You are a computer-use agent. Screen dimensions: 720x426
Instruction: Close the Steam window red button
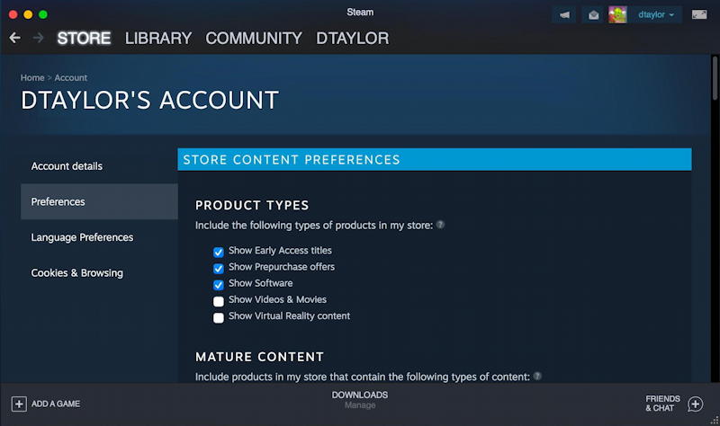pos(13,14)
